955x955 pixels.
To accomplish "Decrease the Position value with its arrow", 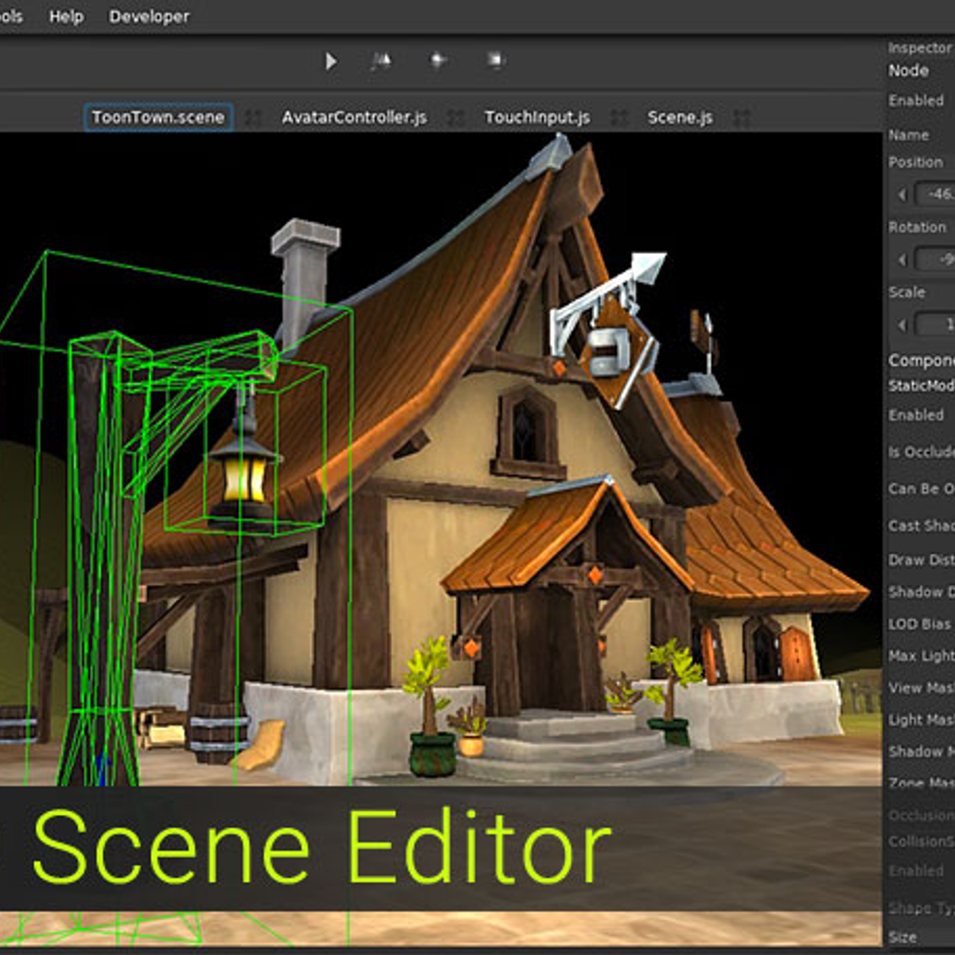I will (x=902, y=194).
